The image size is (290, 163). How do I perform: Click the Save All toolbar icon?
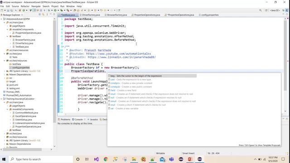coord(12,10)
